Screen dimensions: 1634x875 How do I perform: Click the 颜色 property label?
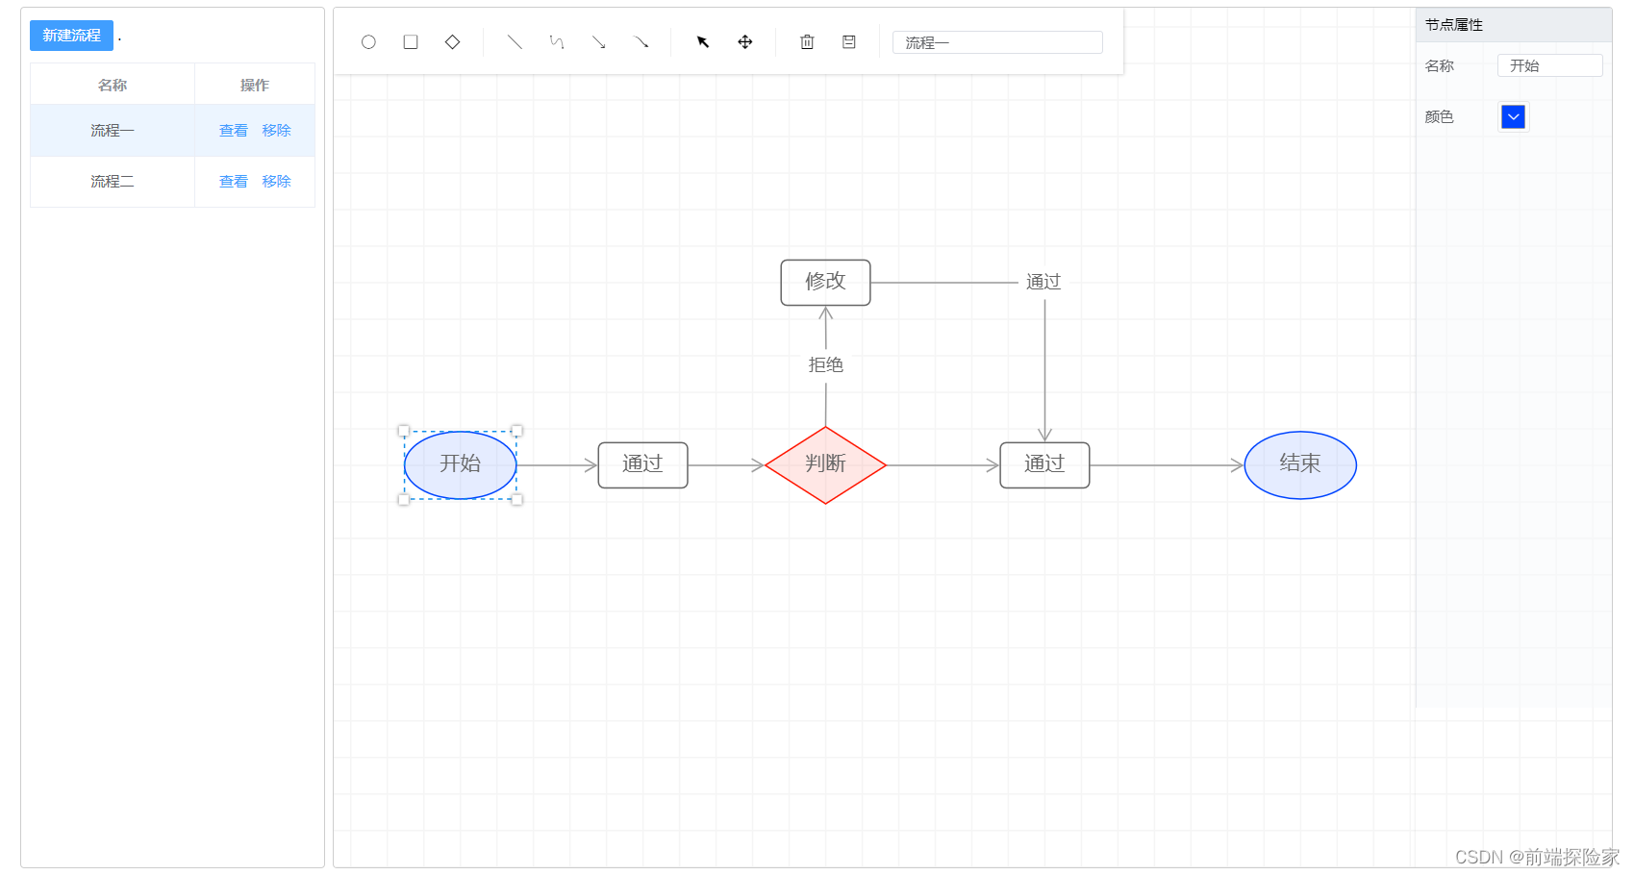1439,117
